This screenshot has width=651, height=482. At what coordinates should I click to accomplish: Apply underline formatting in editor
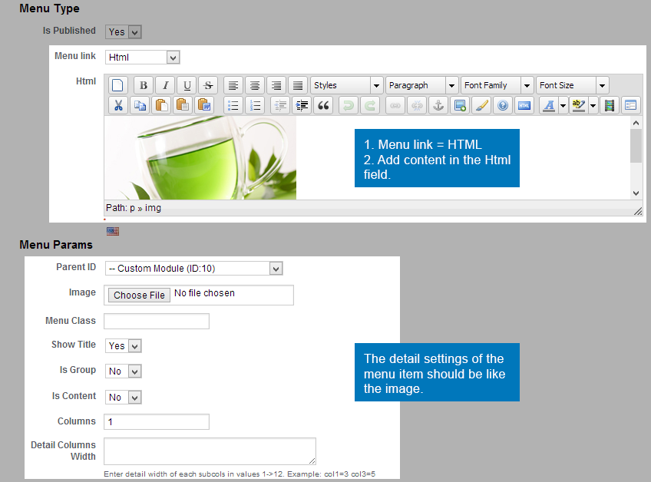tap(187, 85)
